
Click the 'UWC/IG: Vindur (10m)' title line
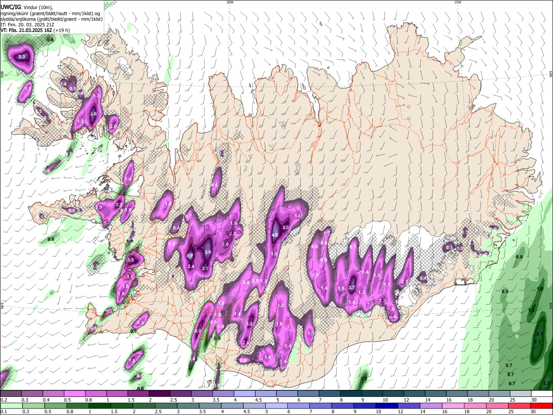(27, 7)
